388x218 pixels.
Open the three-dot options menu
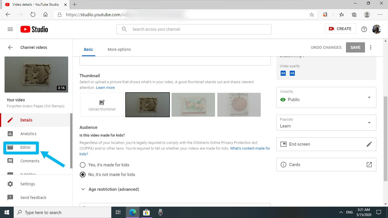[371, 47]
